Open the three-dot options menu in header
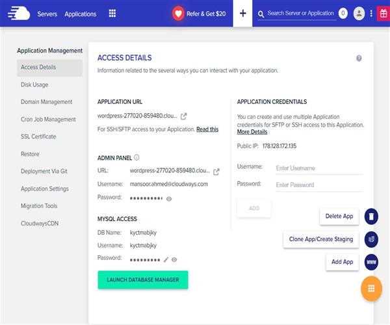Screen dimensions: 390x325 pyautogui.click(x=371, y=13)
